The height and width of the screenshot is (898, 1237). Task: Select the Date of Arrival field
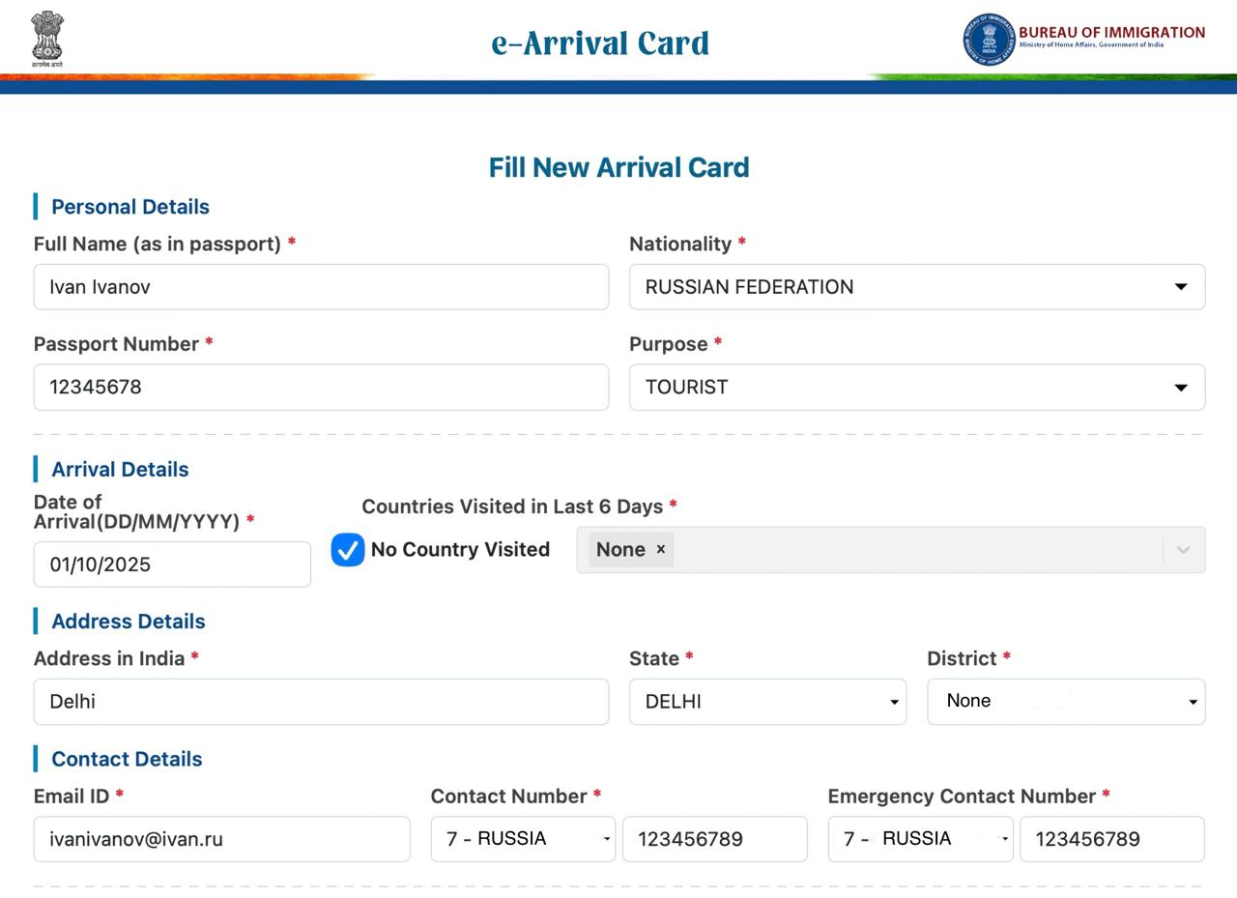point(172,565)
